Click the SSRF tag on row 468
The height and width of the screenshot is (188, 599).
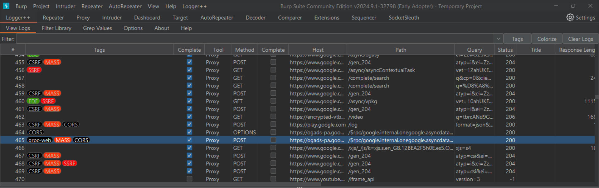click(x=69, y=163)
